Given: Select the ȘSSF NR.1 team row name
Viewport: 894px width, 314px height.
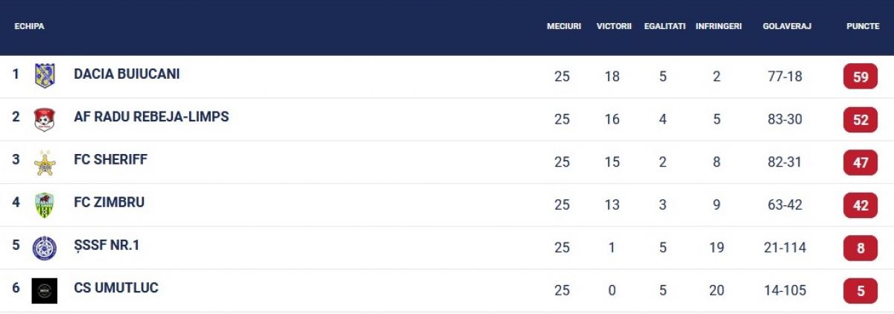Looking at the screenshot, I should [107, 246].
